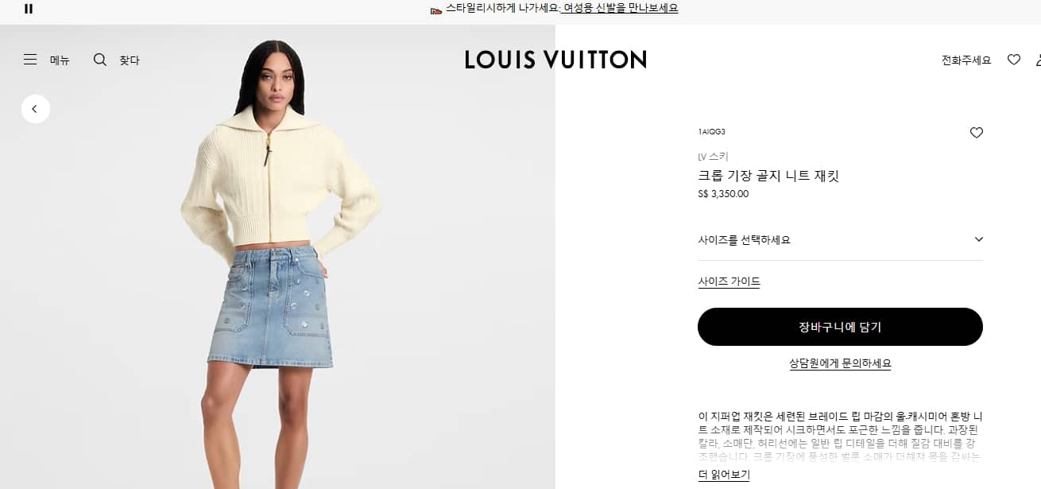Click the magnifying glass search icon
Image resolution: width=1041 pixels, height=489 pixels.
click(100, 60)
